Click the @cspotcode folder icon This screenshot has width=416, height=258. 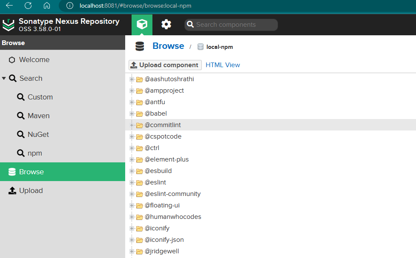tap(140, 137)
